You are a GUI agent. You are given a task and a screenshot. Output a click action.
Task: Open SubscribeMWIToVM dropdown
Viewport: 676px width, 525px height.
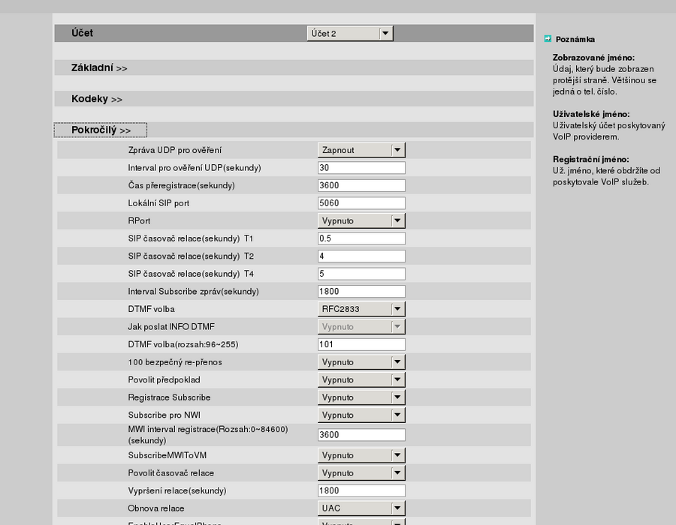point(361,455)
